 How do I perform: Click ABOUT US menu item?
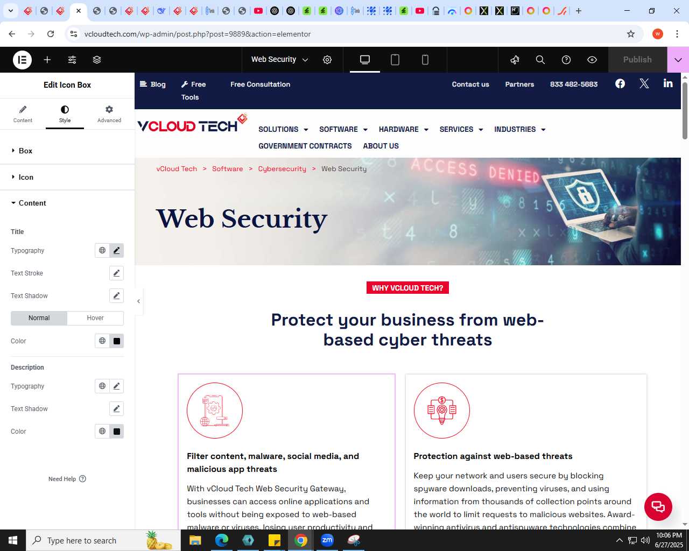click(381, 146)
